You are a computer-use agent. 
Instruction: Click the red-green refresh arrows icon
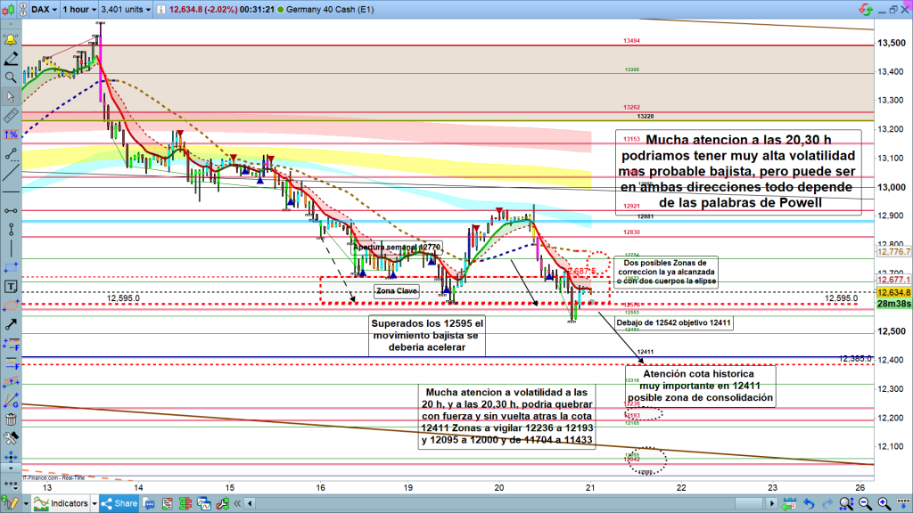[x=864, y=10]
